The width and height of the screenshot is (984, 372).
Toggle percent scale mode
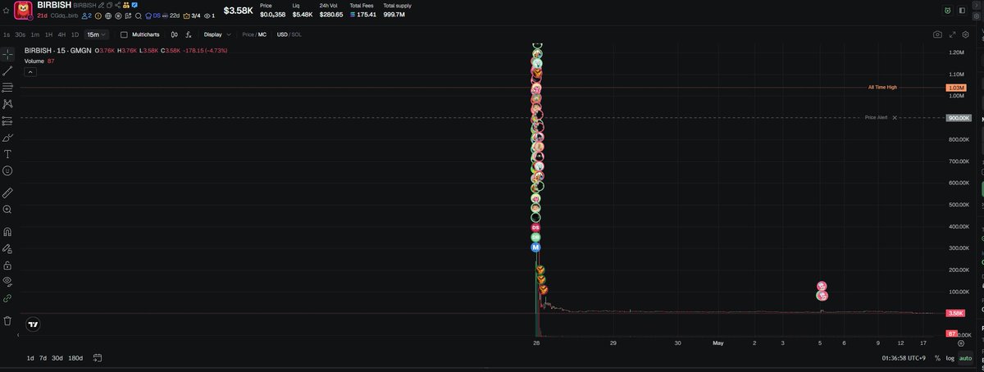click(937, 358)
